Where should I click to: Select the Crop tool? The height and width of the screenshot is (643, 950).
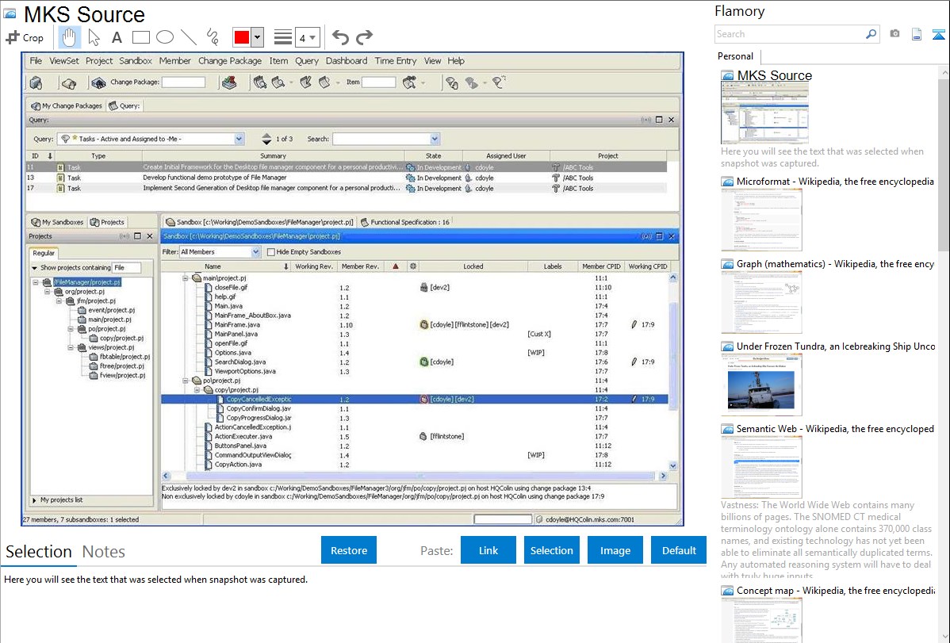(25, 37)
